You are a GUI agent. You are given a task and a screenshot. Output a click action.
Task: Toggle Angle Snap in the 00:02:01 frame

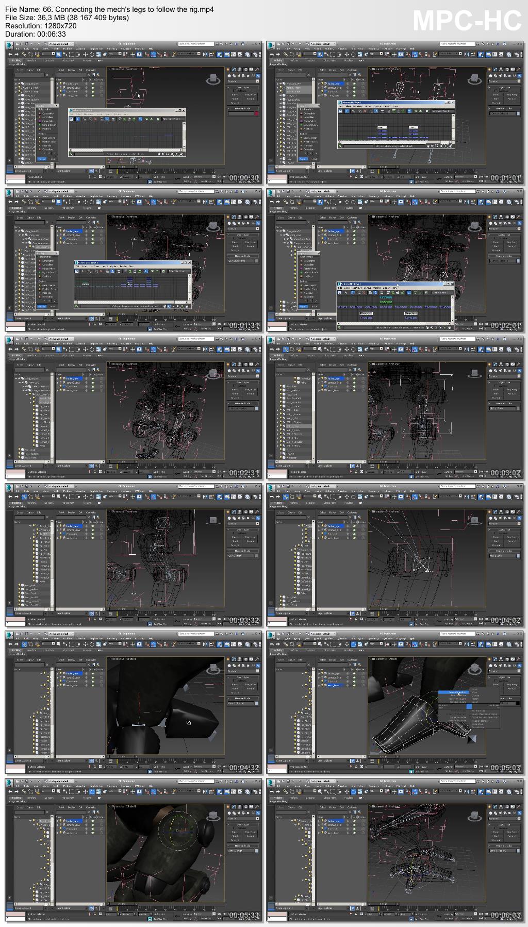click(415, 201)
